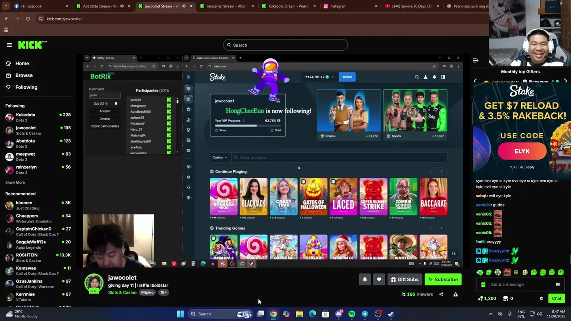571x321 pixels.
Task: Open Windows Start menu
Action: (x=180, y=314)
